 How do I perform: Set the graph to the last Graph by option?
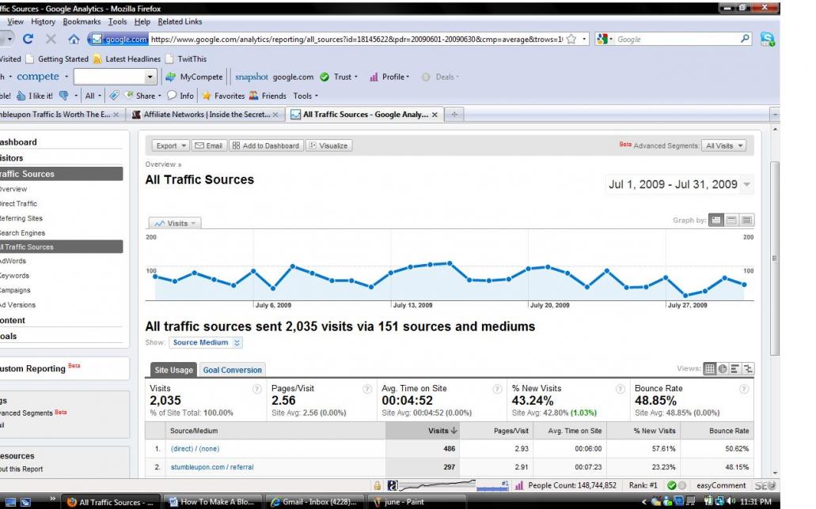tap(747, 221)
